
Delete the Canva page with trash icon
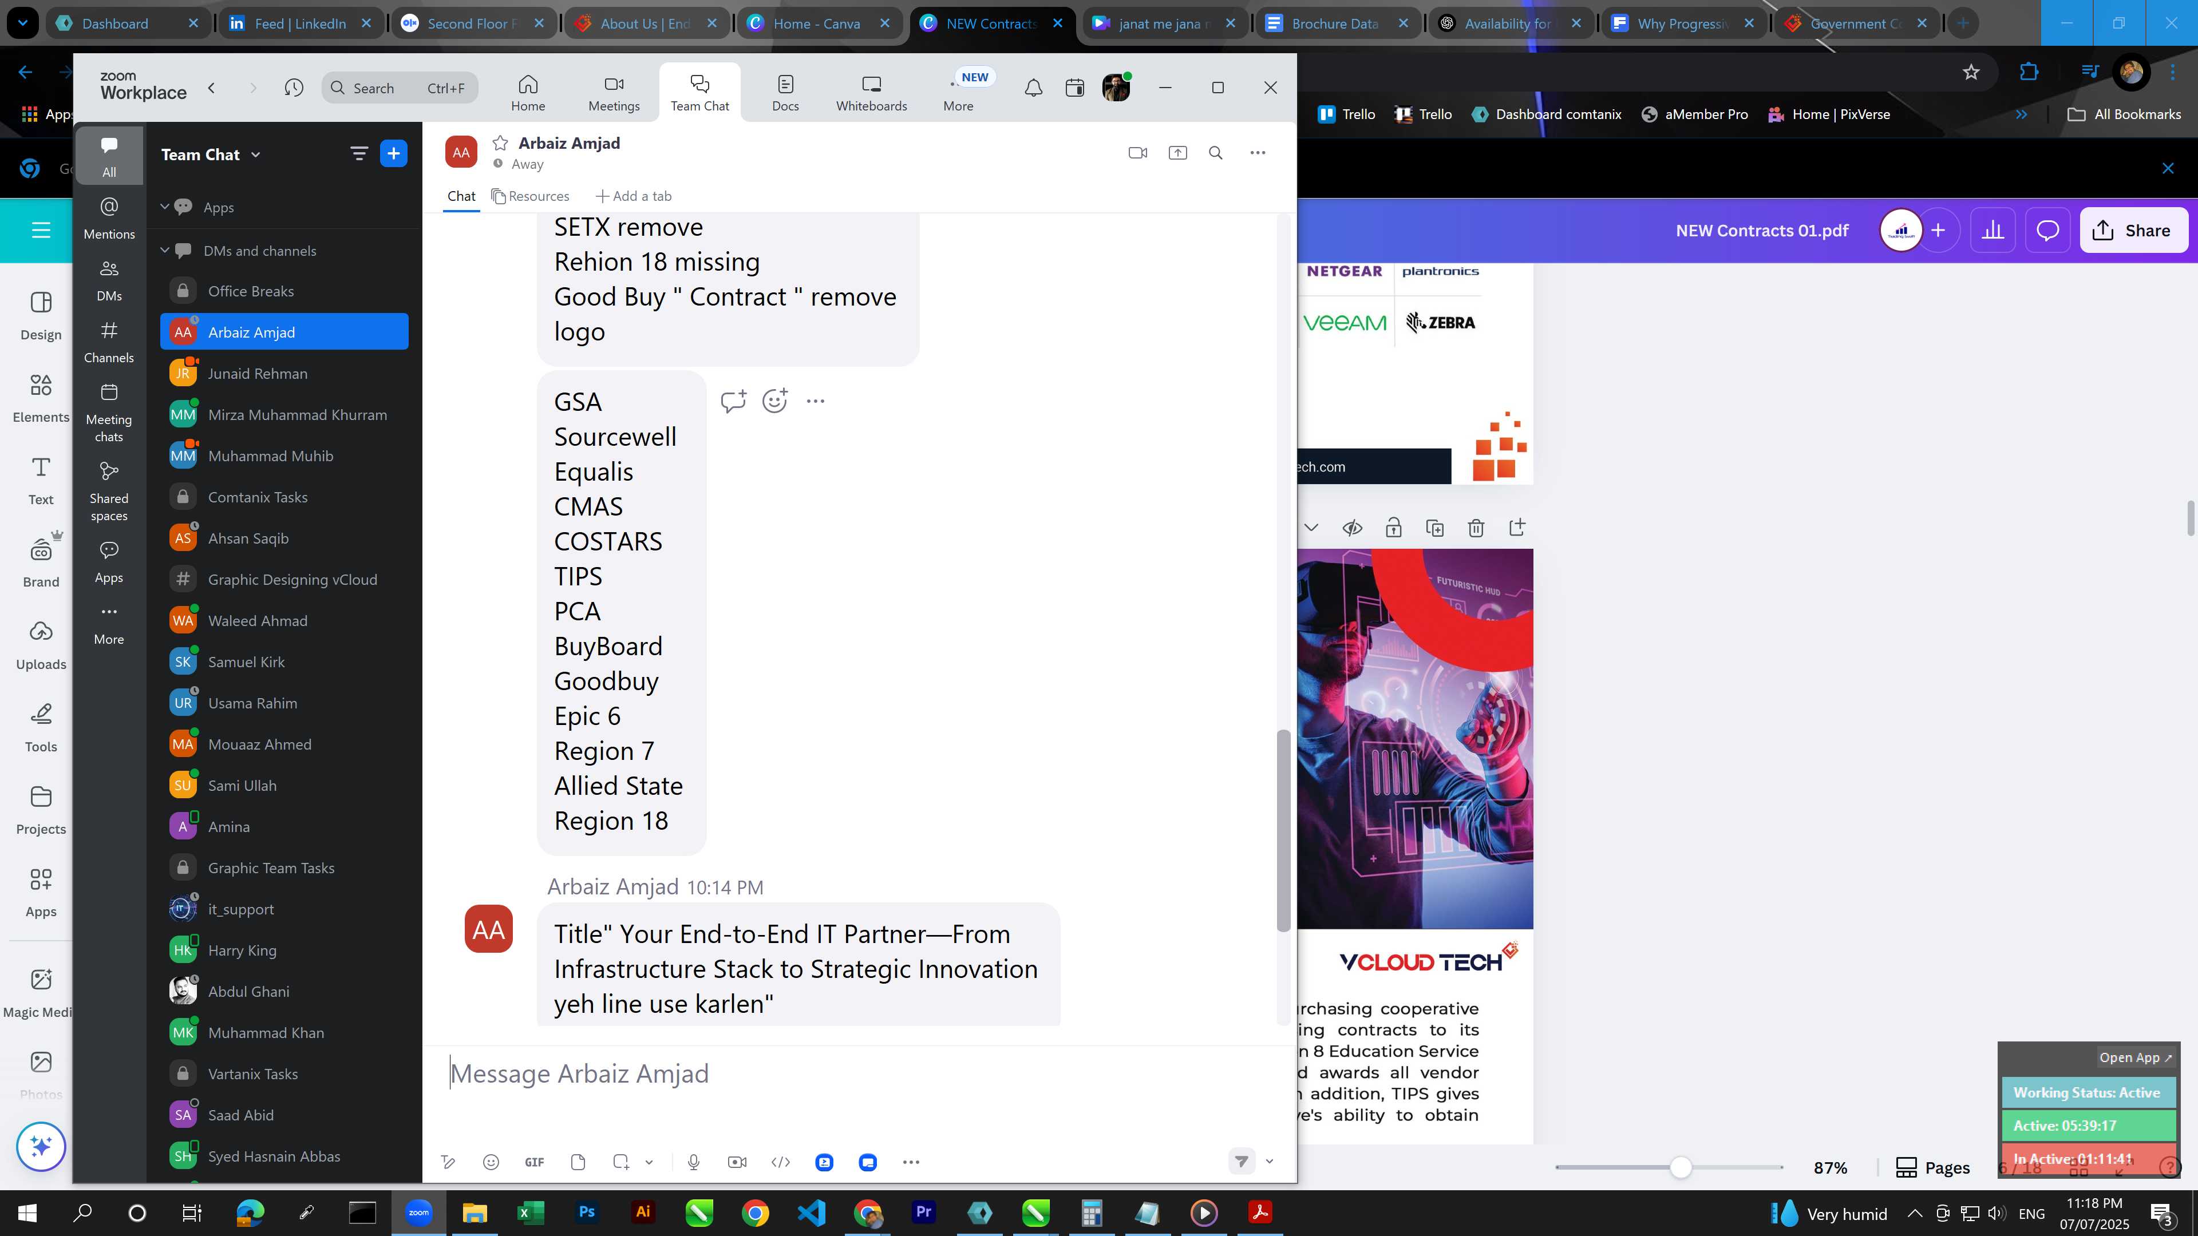coord(1476,528)
